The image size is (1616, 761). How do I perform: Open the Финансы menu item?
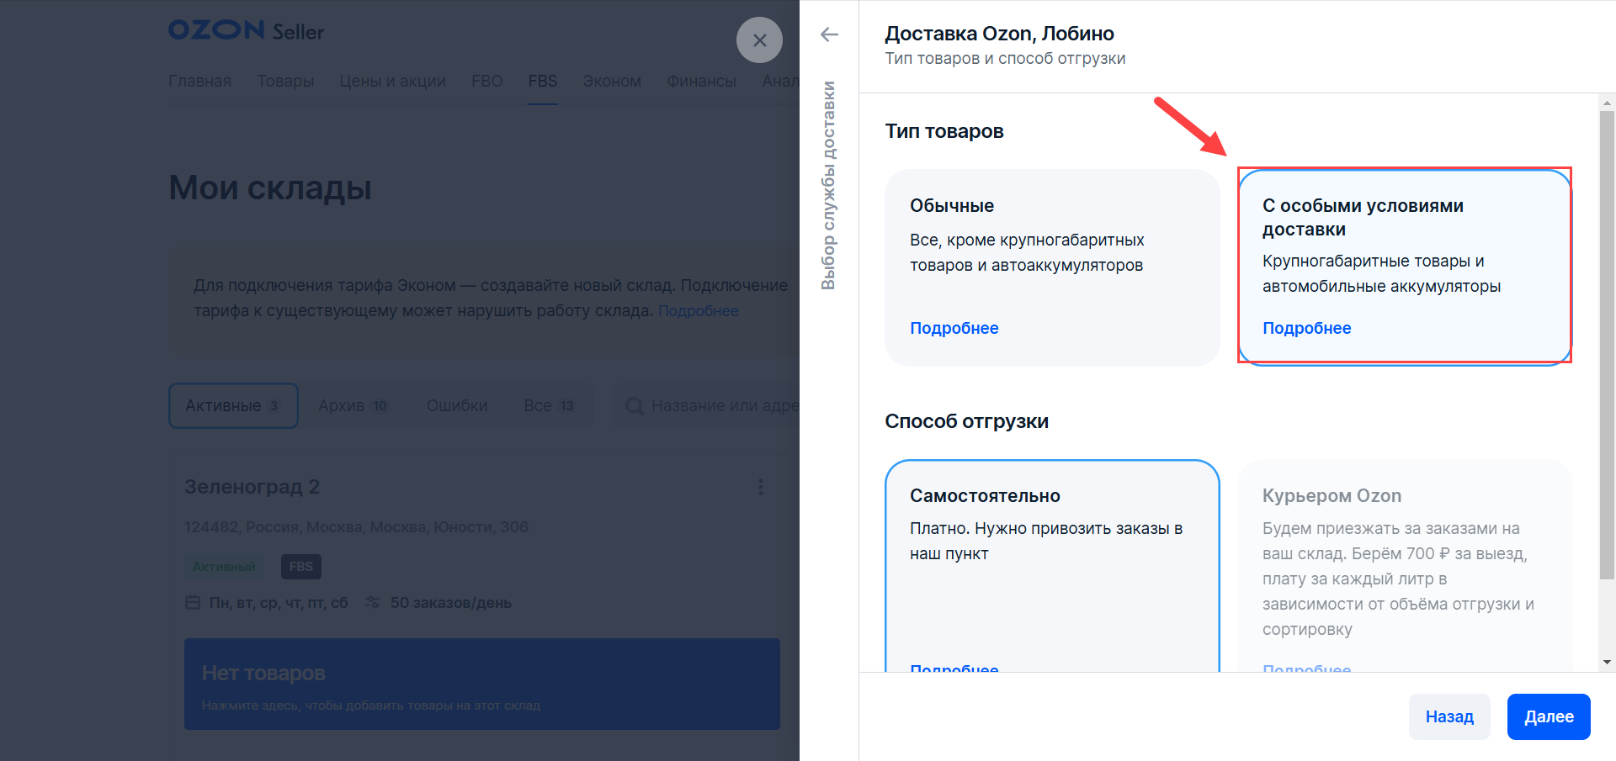702,81
